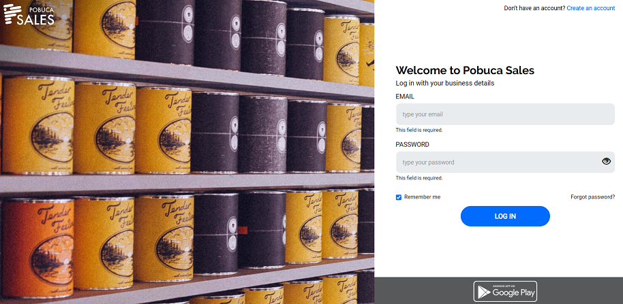Click the EMAIL field label

(x=405, y=97)
